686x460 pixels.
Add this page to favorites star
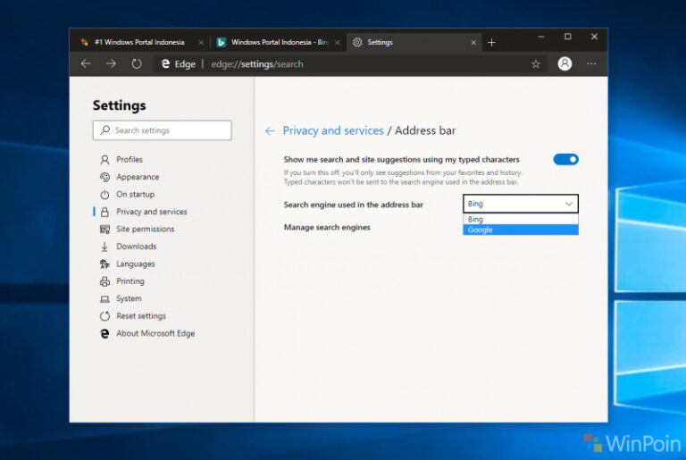[536, 64]
